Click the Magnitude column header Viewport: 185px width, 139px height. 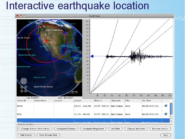tap(118, 101)
